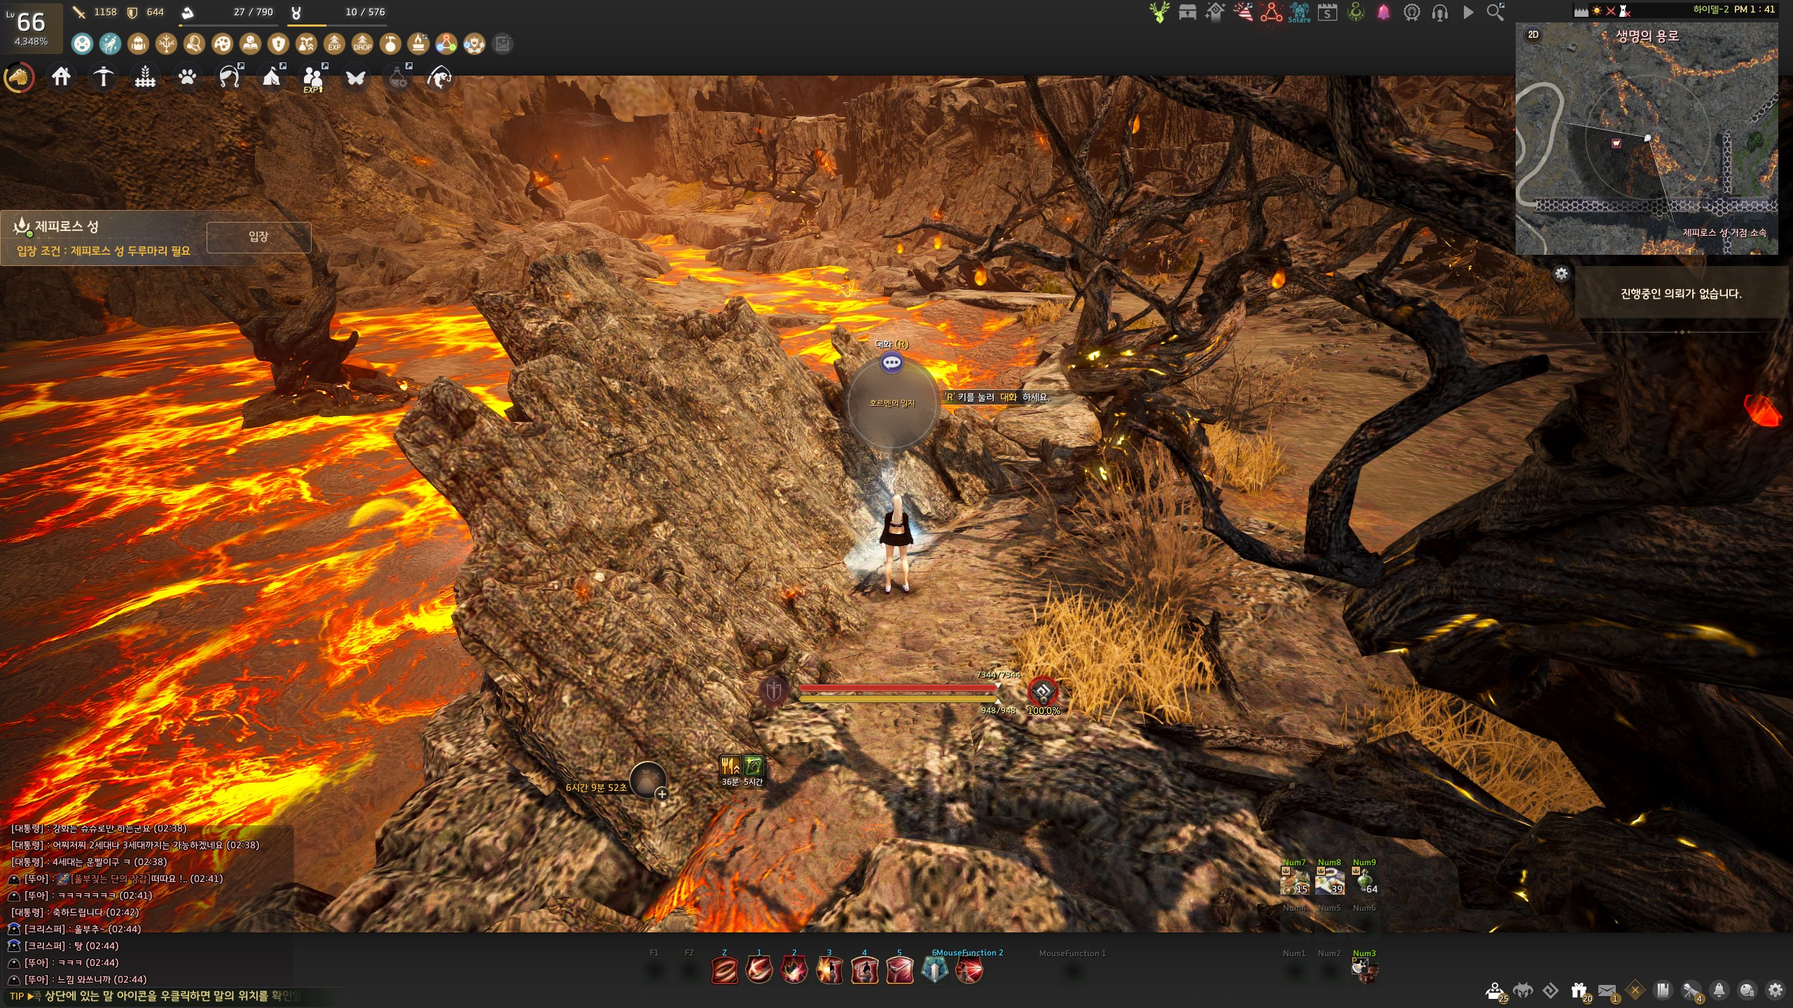The width and height of the screenshot is (1793, 1008).
Task: Click the scroll icon with badge 4
Action: pyautogui.click(x=1692, y=991)
